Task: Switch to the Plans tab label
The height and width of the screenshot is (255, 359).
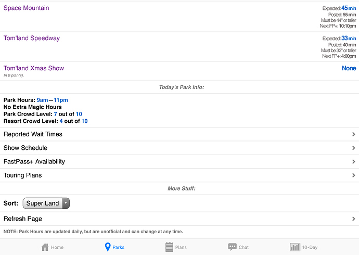Action: pyautogui.click(x=181, y=248)
